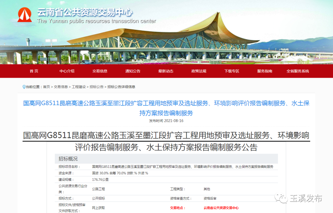Image resolution: width=333 pixels, height=213 pixels.
Task: Click the blue announcement title heading
Action: (166, 108)
